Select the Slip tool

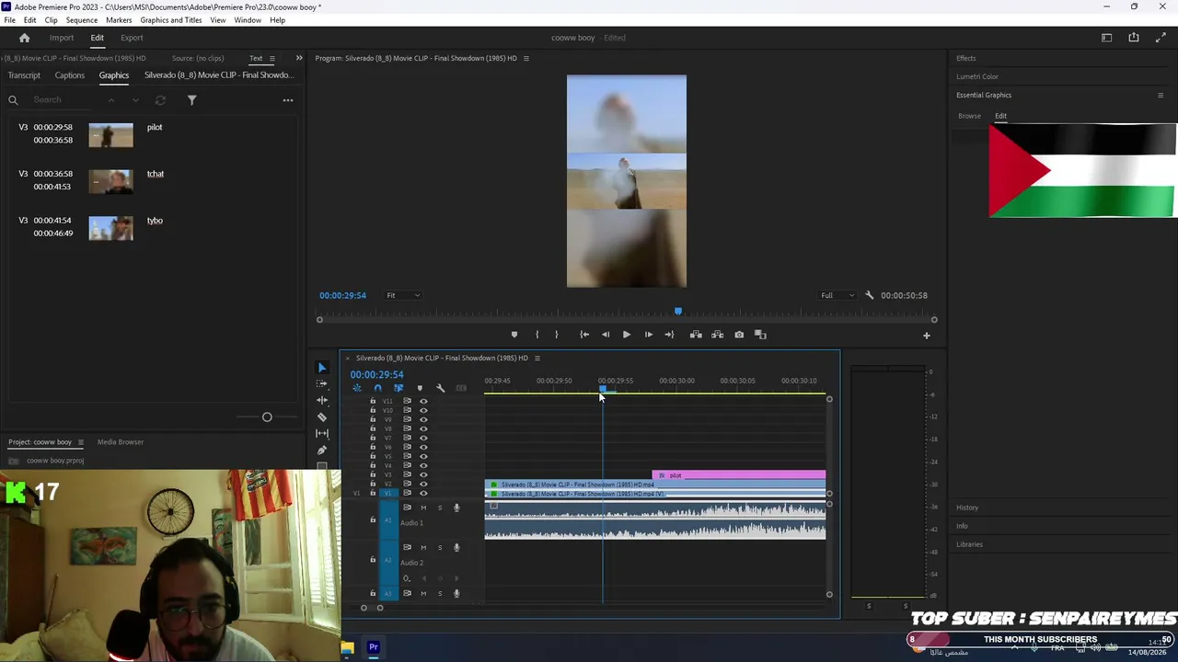tap(322, 434)
